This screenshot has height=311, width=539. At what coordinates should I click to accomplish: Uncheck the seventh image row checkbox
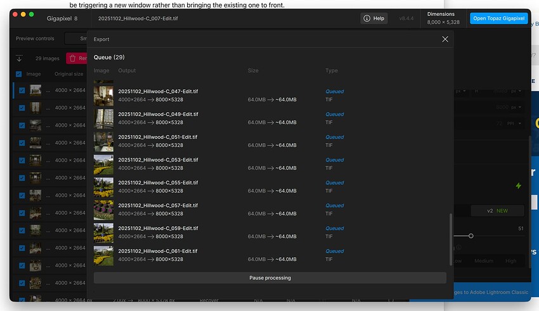[x=22, y=195]
